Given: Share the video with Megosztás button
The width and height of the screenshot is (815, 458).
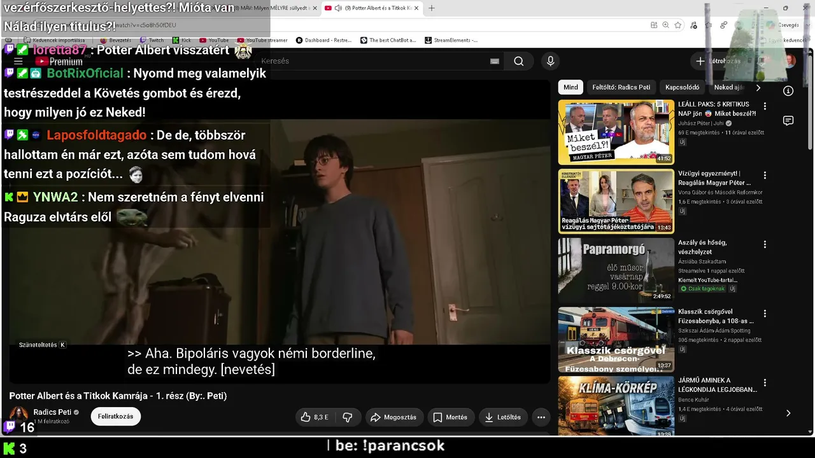Looking at the screenshot, I should click(393, 417).
